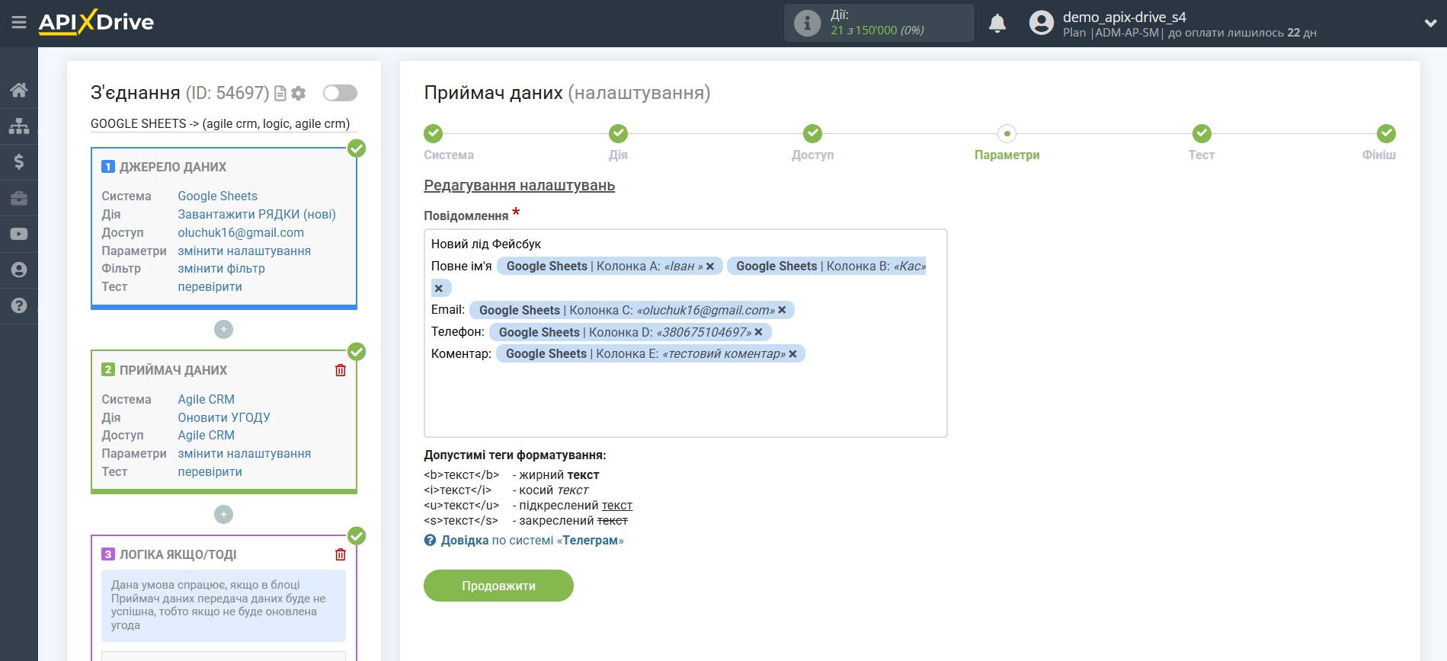The image size is (1447, 661).
Task: Open connection settings gear icon
Action: click(x=299, y=93)
